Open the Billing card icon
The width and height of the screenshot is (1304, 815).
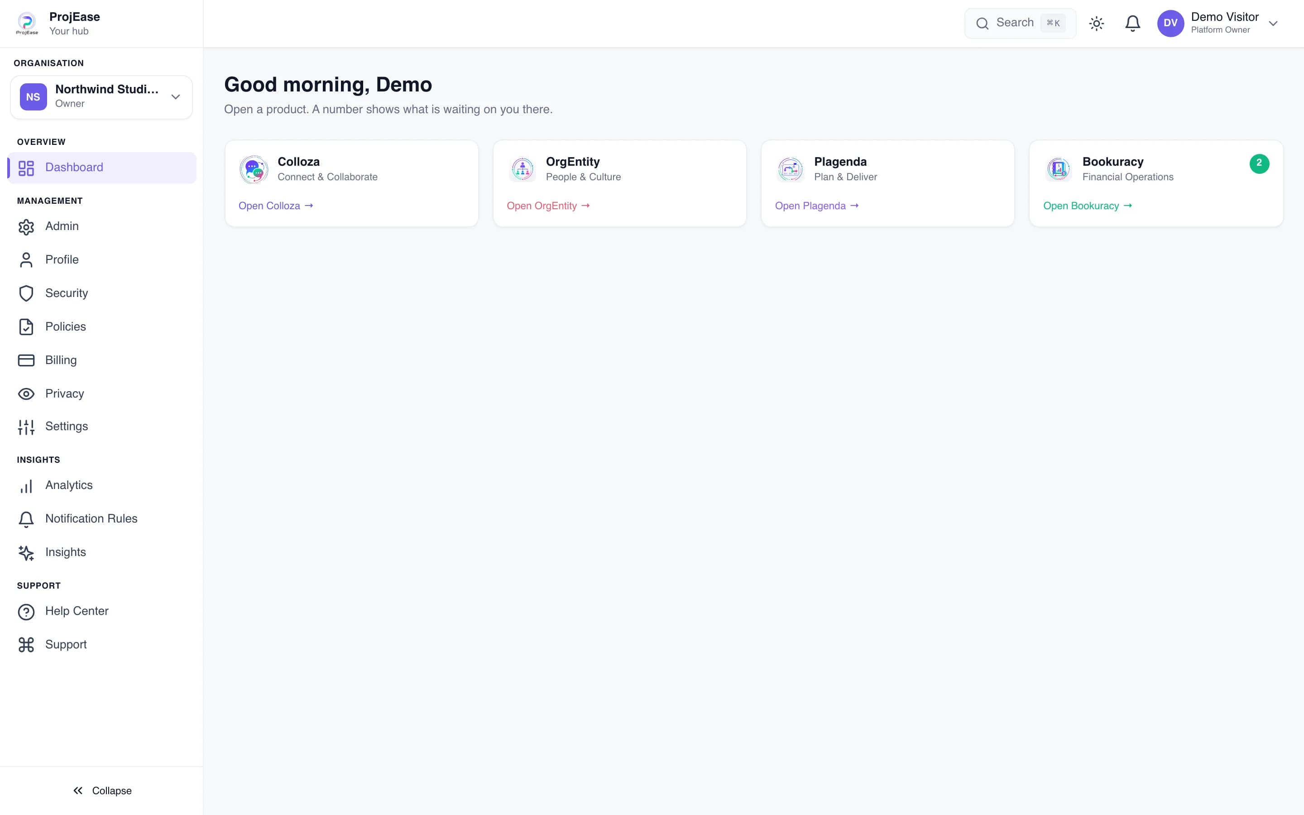tap(26, 360)
